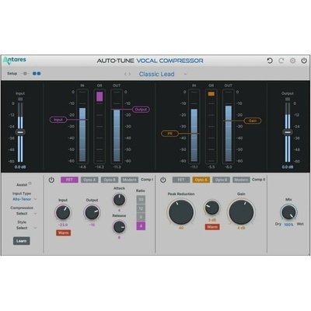The width and height of the screenshot is (311, 311).
Task: Select Opto B mode for Comp I
Action: coord(110,180)
